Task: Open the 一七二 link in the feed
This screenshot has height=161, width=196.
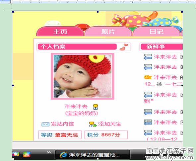Action: tap(174, 84)
